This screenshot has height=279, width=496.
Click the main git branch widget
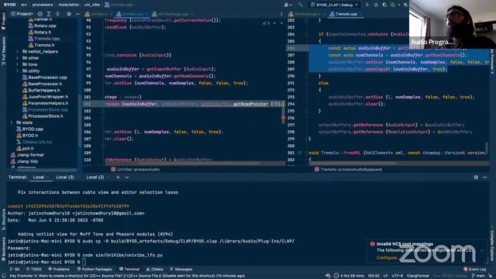click(478, 276)
